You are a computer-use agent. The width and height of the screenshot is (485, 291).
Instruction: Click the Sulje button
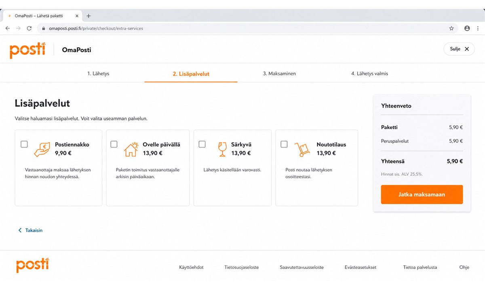click(x=459, y=49)
